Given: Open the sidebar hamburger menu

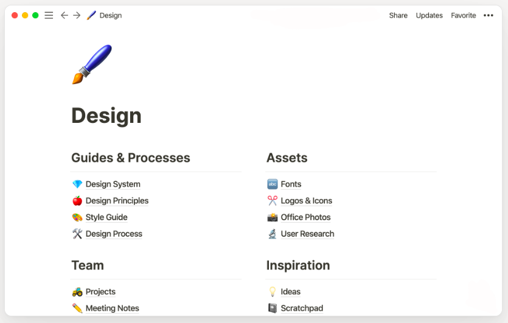Looking at the screenshot, I should tap(49, 15).
